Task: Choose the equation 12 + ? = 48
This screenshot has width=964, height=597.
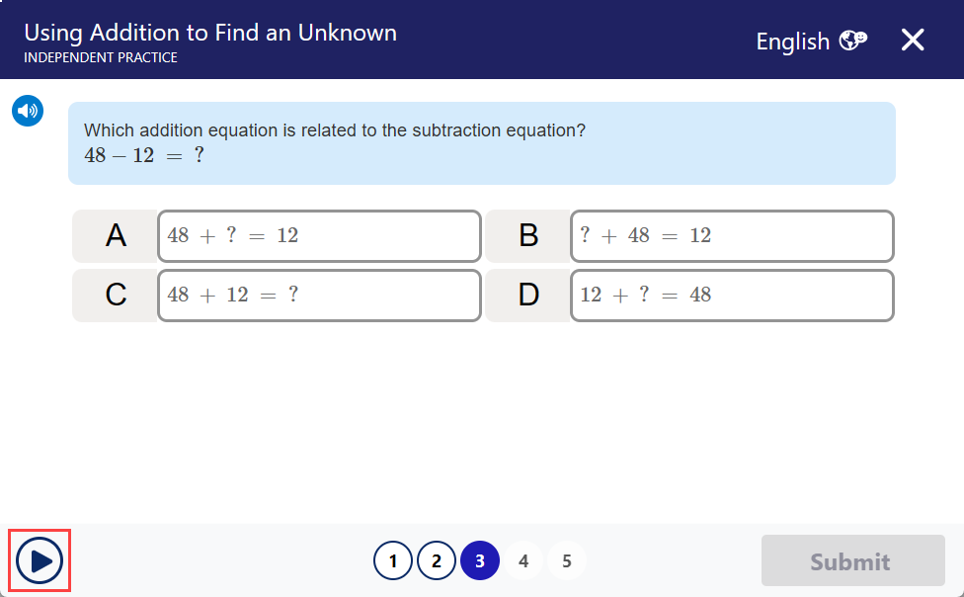Action: (x=732, y=296)
